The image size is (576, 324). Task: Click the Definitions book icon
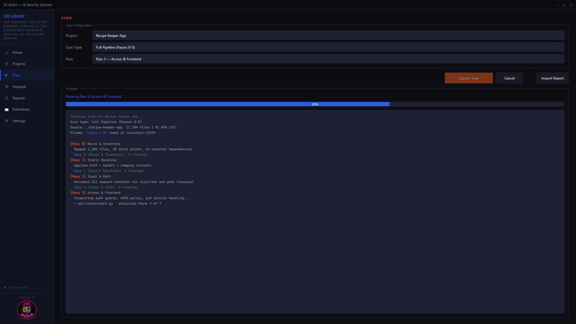7,109
